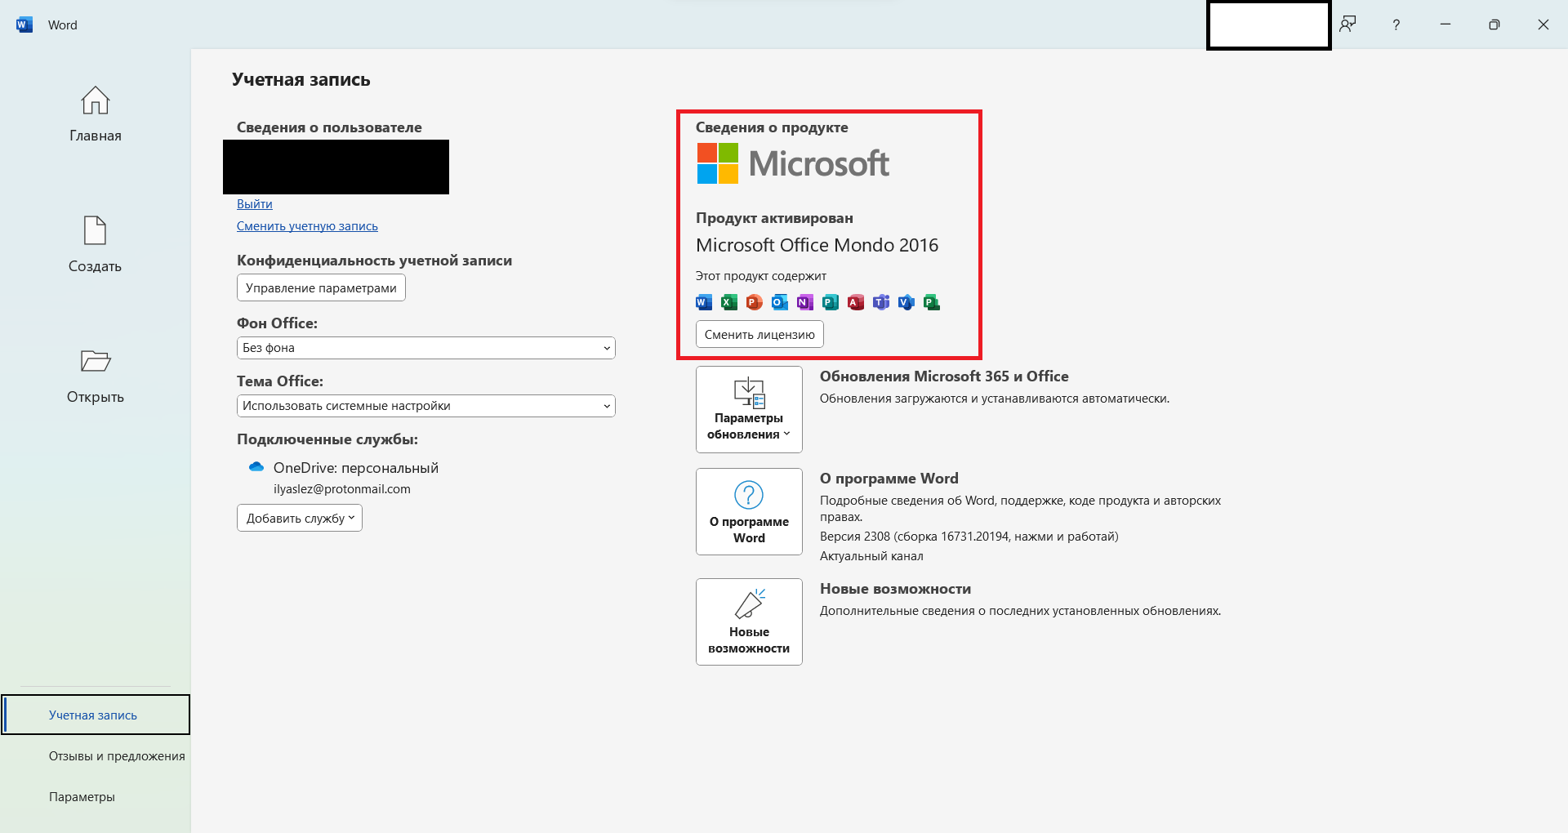
Task: Click the Сведения о пользователе heading
Action: 329,127
